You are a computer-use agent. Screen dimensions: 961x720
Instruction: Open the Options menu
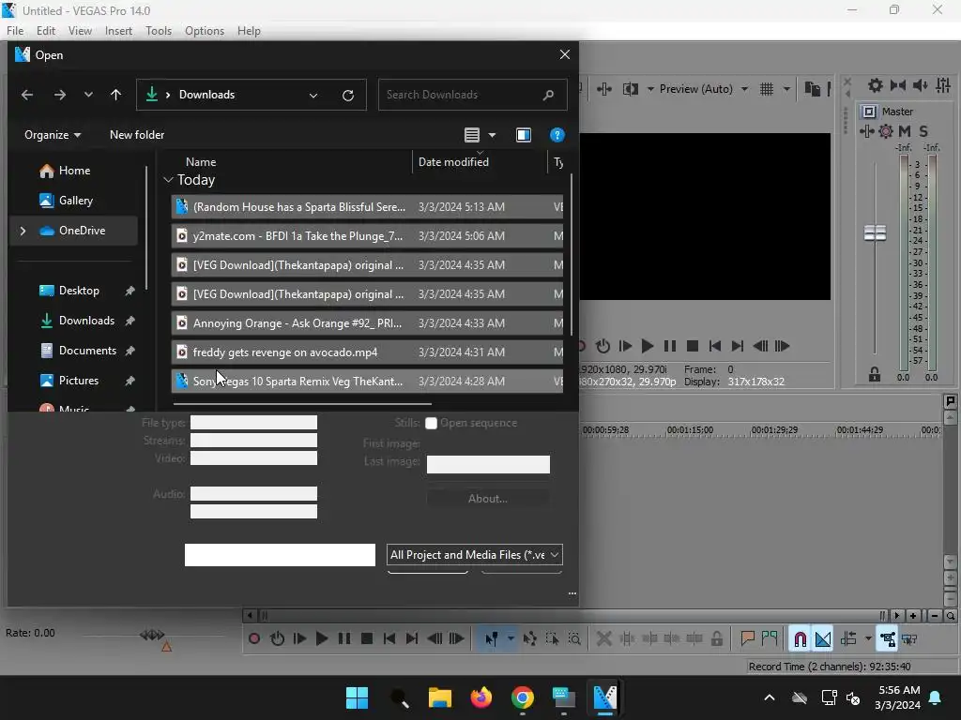[204, 31]
